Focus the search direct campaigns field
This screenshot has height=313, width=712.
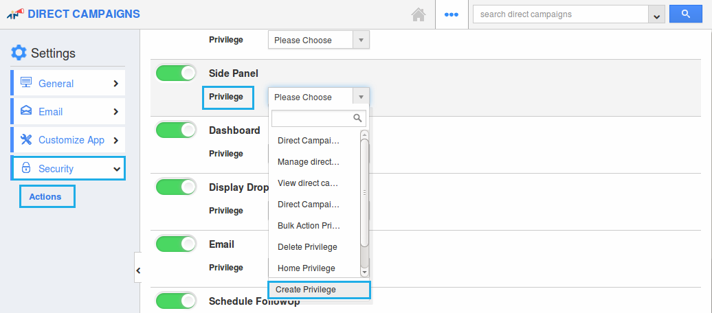pyautogui.click(x=561, y=14)
